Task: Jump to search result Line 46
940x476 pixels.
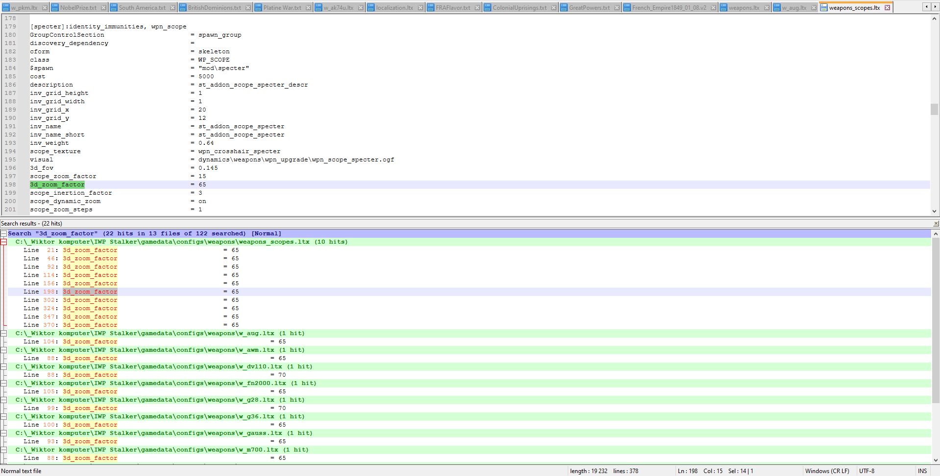Action: [x=469, y=258]
